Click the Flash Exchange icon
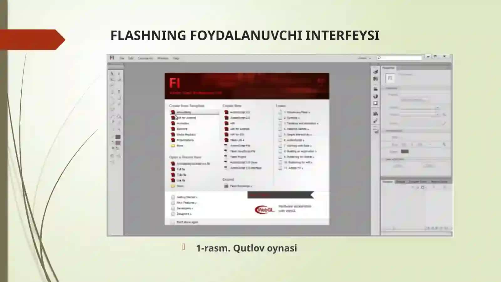The width and height of the screenshot is (501, 282). (x=226, y=186)
